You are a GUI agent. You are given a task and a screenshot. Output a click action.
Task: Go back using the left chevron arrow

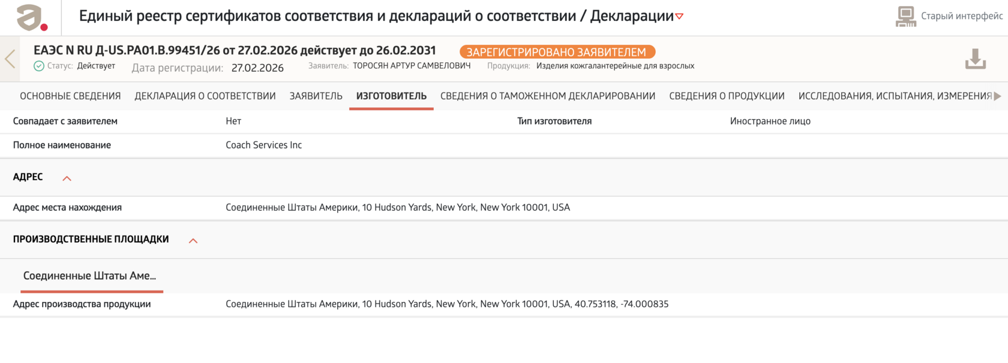pos(10,59)
